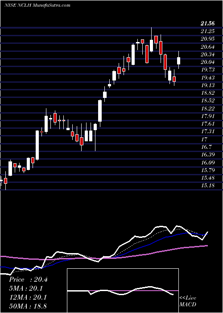The height and width of the screenshot is (313, 223).
Task: Click the 16.09 price axis label
Action: point(208,163)
